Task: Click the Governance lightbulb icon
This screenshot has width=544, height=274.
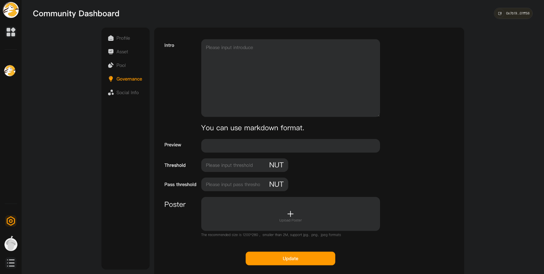Action: (111, 79)
